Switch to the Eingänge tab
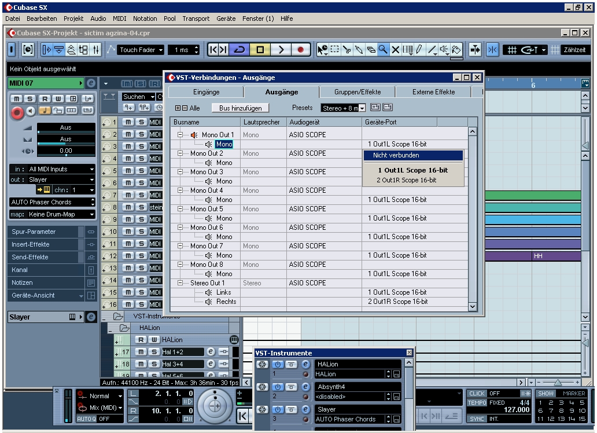The height and width of the screenshot is (433, 597). coord(206,92)
